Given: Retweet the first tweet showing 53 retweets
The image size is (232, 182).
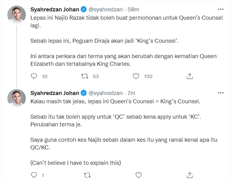Looking at the screenshot, I should [85, 76].
